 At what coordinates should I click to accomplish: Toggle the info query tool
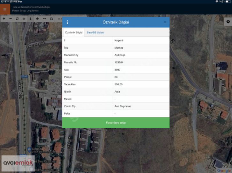(31, 19)
